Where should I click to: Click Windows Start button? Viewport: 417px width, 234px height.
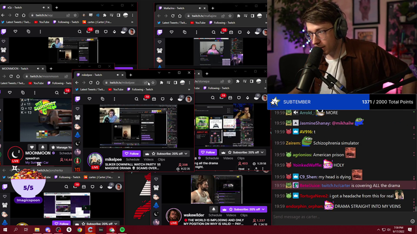pyautogui.click(x=5, y=229)
